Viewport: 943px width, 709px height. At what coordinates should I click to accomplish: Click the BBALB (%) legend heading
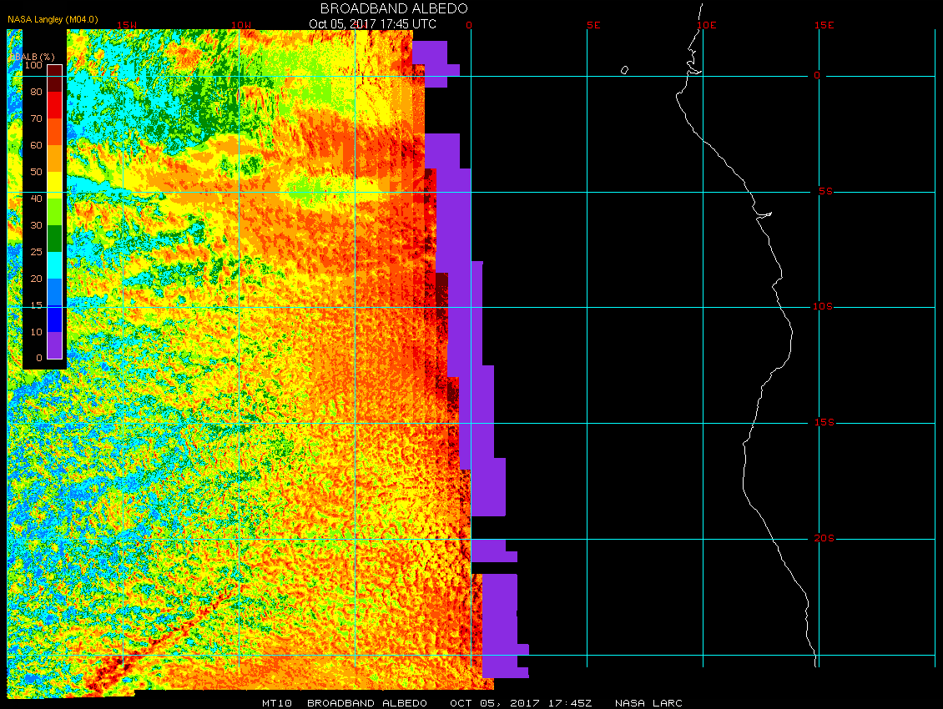[x=33, y=57]
